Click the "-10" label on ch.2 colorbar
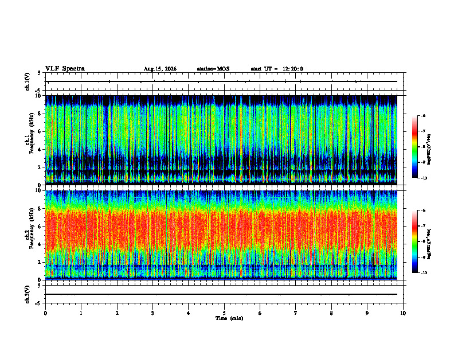 [424, 273]
